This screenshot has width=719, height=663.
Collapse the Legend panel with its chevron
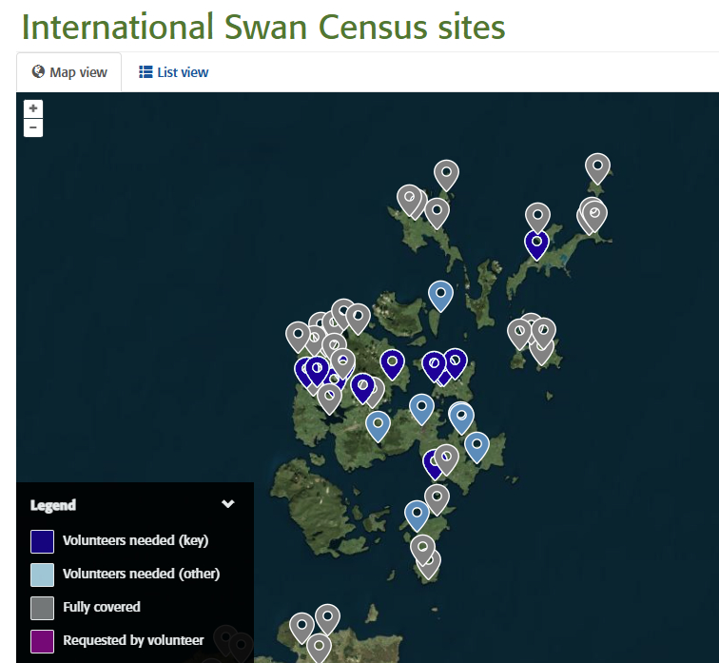(228, 504)
